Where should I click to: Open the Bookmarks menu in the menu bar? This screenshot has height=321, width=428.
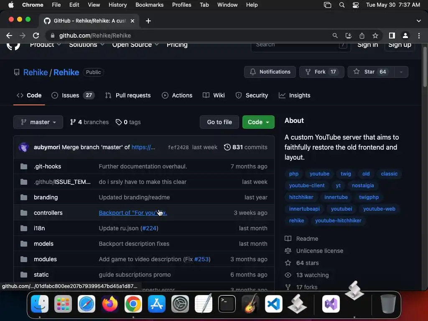click(149, 5)
